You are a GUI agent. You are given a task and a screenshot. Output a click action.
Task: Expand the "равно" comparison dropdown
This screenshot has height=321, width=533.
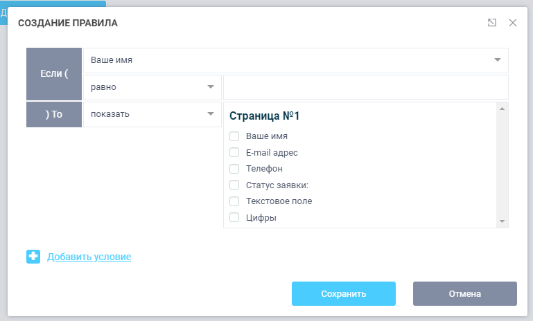[152, 87]
